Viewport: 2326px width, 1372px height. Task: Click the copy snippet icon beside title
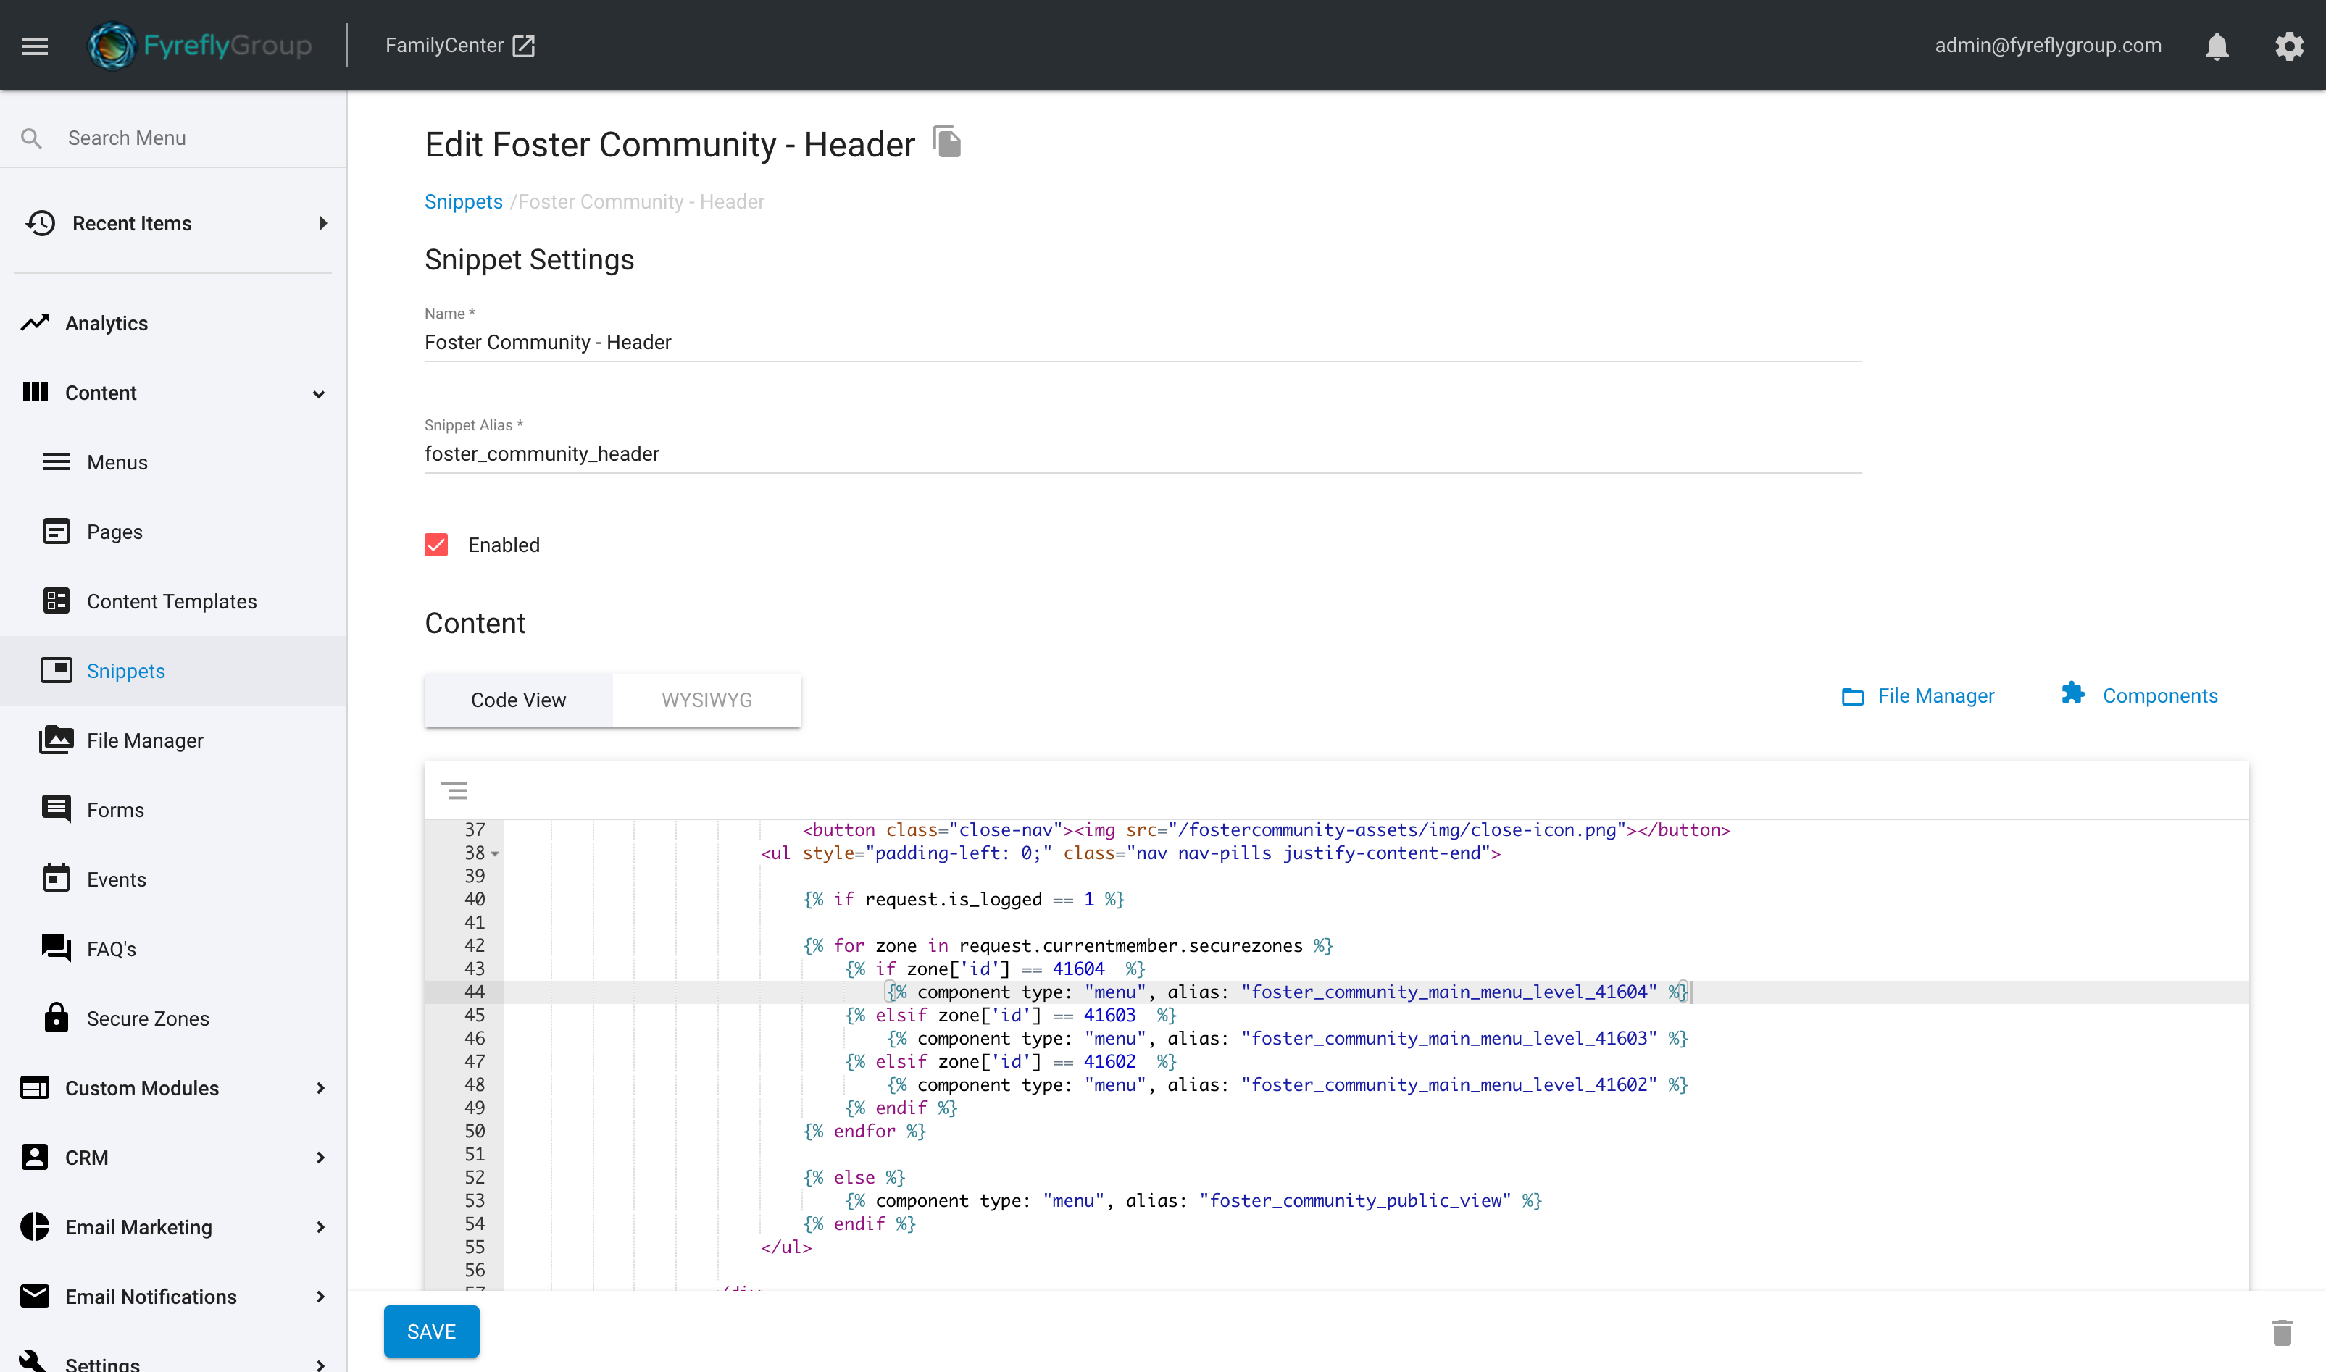point(947,143)
